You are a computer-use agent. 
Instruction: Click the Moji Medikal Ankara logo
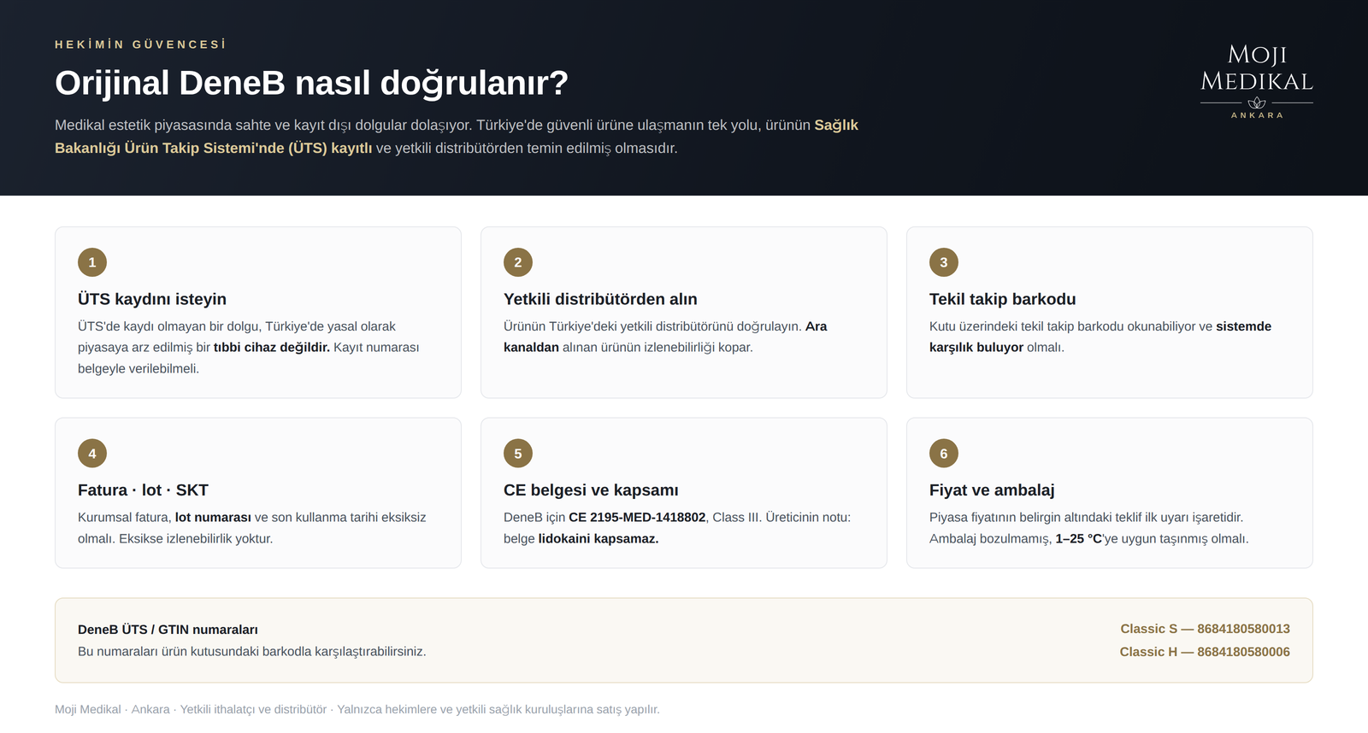[1256, 81]
